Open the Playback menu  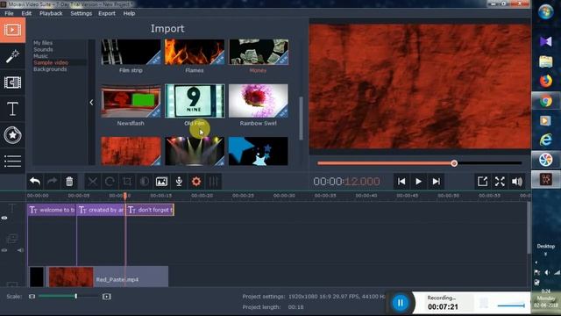click(51, 13)
